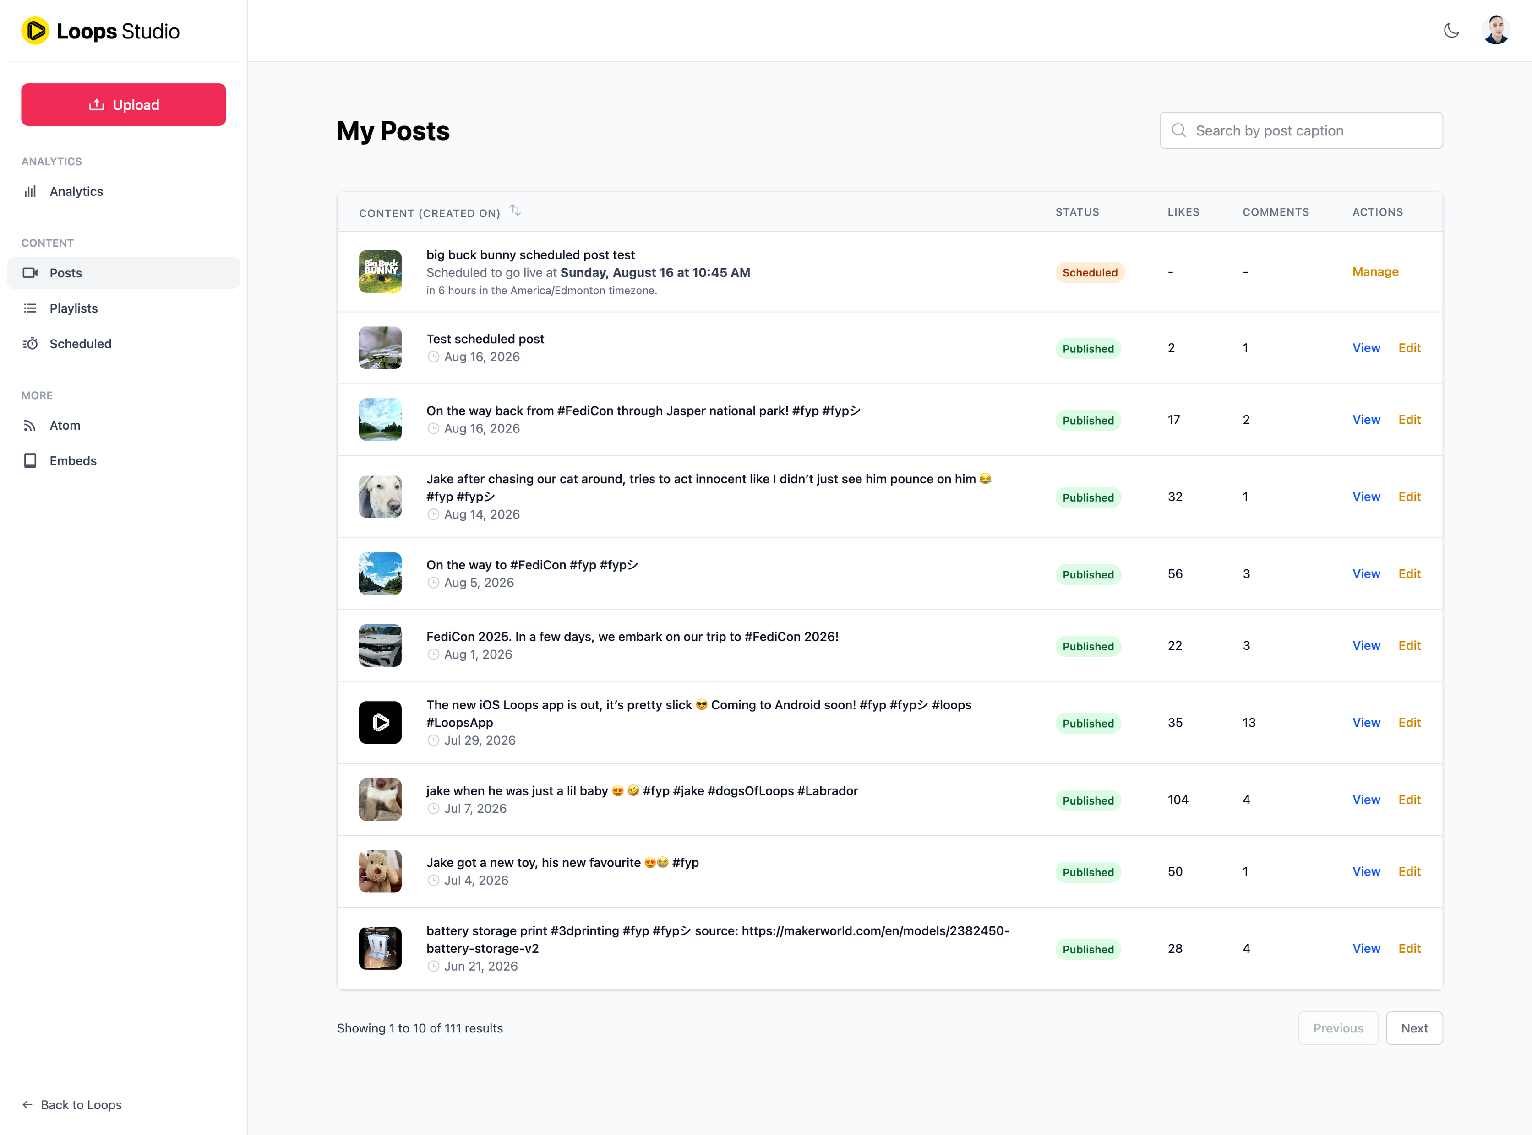Toggle dark mode with moon icon
This screenshot has width=1532, height=1135.
click(x=1451, y=31)
